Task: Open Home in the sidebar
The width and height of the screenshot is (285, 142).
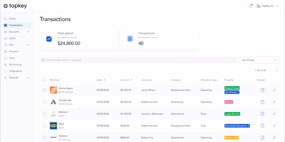Action: click(x=12, y=19)
